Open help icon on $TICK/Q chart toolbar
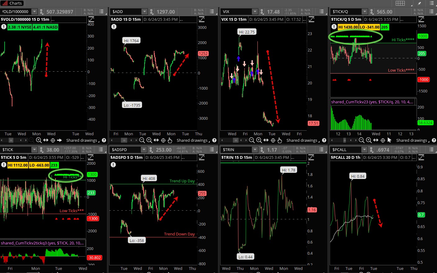The width and height of the screenshot is (437, 273). (x=434, y=140)
